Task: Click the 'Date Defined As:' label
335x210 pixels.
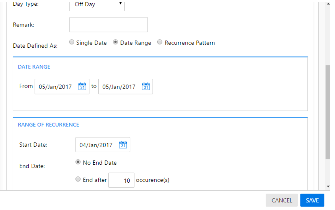Action: pos(35,46)
